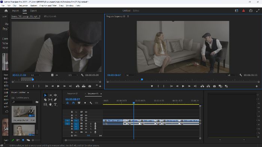Image resolution: width=262 pixels, height=147 pixels.
Task: Switch to the Import tab
Action: pos(15,11)
